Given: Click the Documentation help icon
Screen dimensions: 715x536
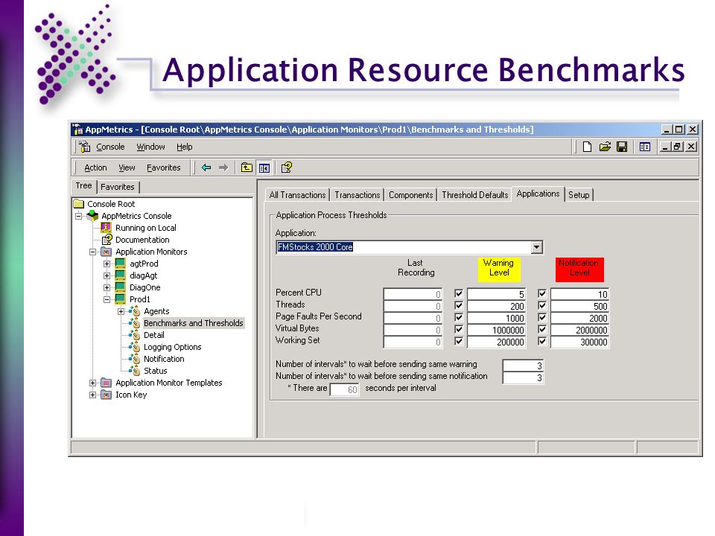Looking at the screenshot, I should click(107, 240).
